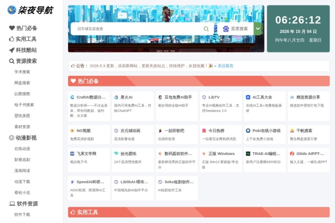Image resolution: width=335 pixels, height=223 pixels.
Task: Click the smiley icon beside 动漫影视
Action: pyautogui.click(x=12, y=138)
